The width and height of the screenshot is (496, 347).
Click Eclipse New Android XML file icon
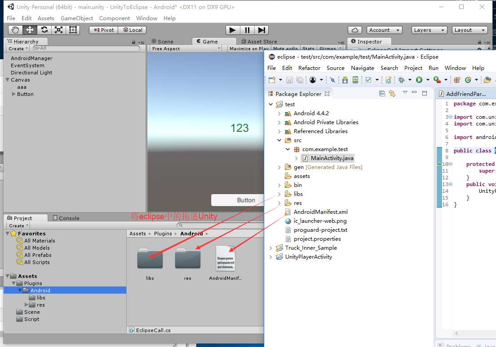tap(389, 80)
